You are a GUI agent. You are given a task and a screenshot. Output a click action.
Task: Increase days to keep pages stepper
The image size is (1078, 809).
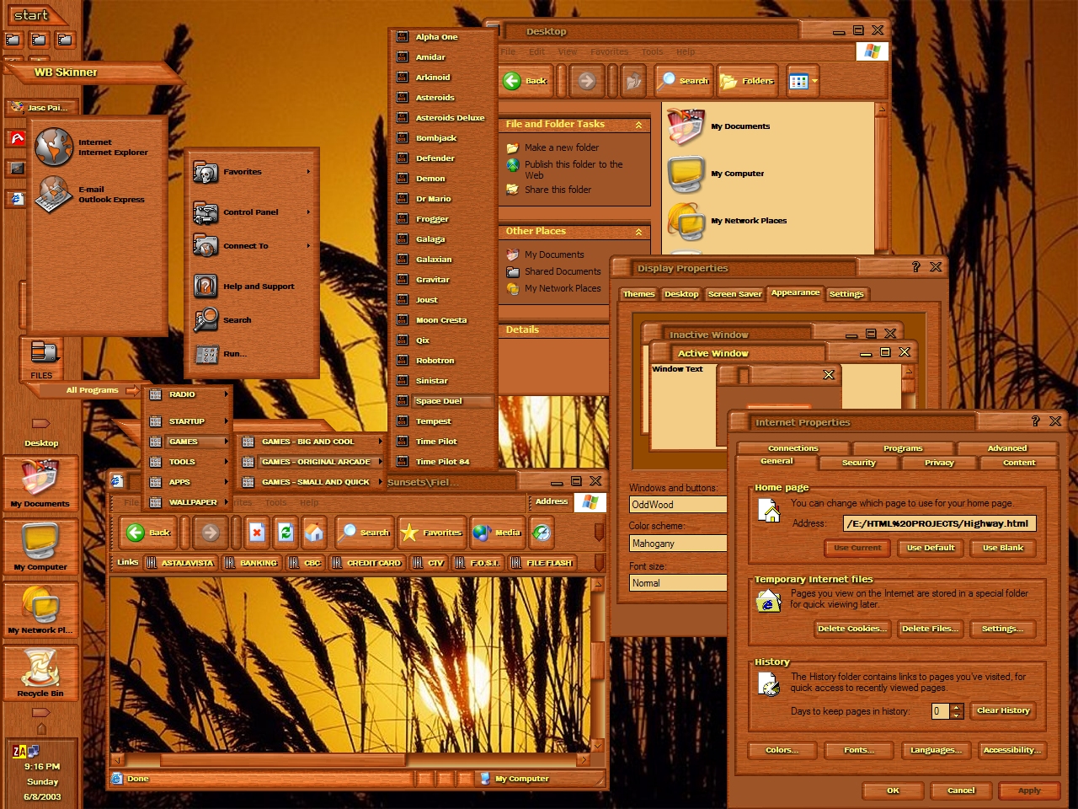point(956,707)
